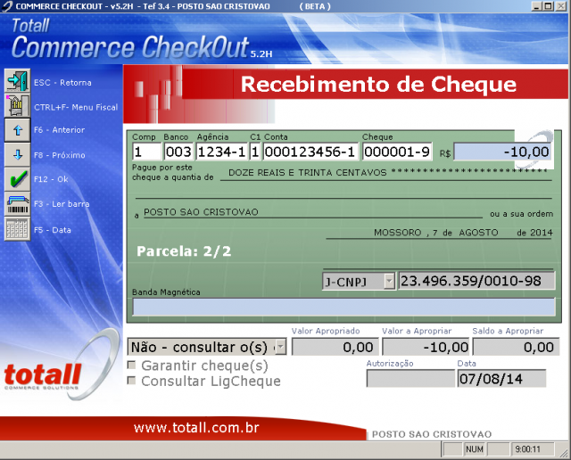Click the Comp input field
The width and height of the screenshot is (571, 460).
pyautogui.click(x=146, y=152)
